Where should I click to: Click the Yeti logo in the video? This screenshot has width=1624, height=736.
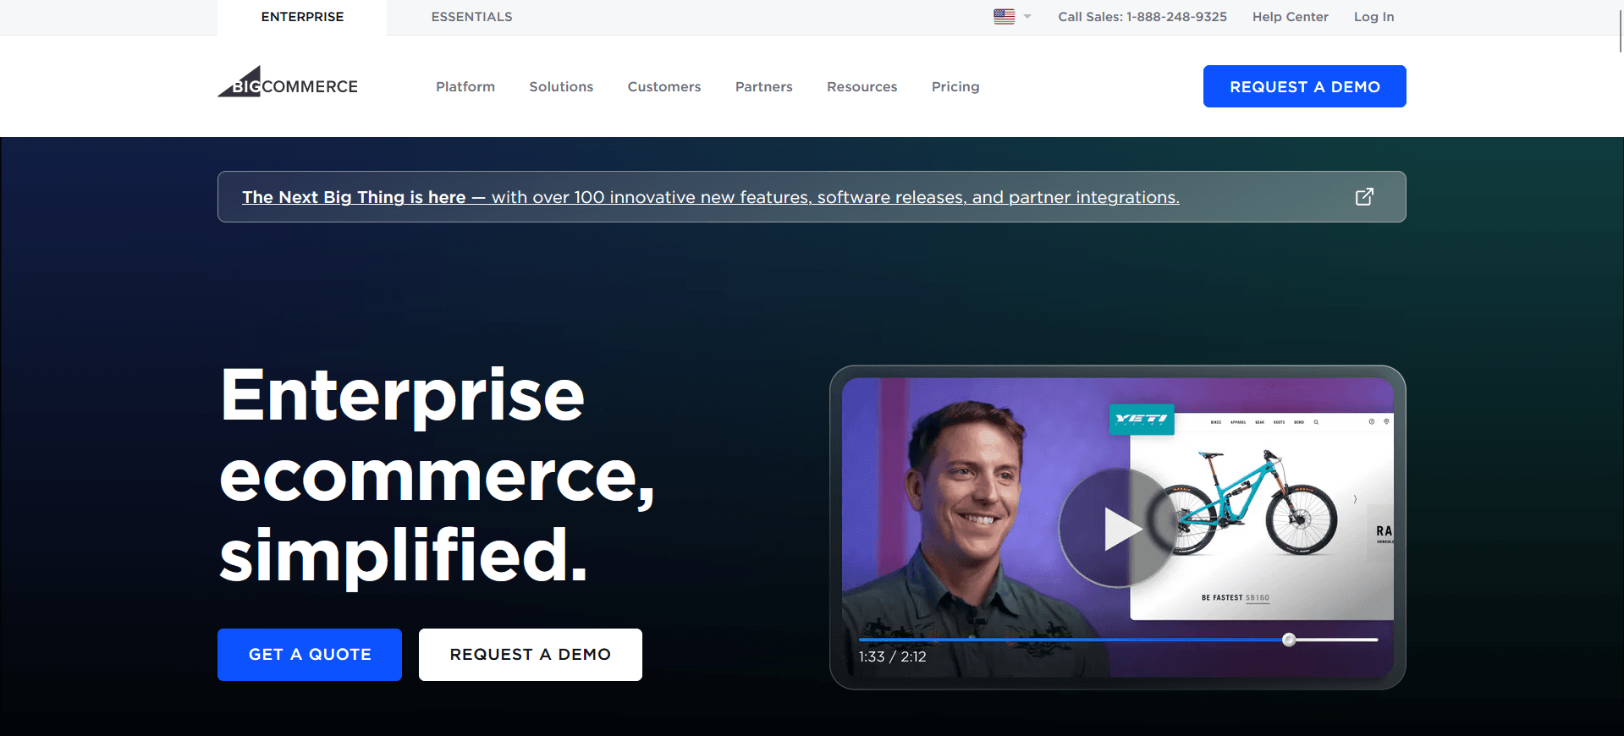click(1142, 419)
